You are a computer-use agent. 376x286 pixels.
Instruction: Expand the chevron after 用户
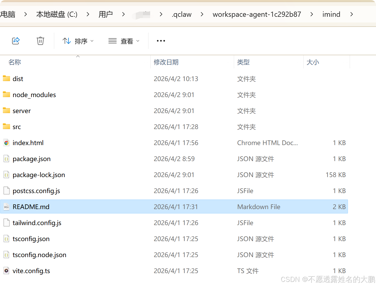[x=123, y=14]
